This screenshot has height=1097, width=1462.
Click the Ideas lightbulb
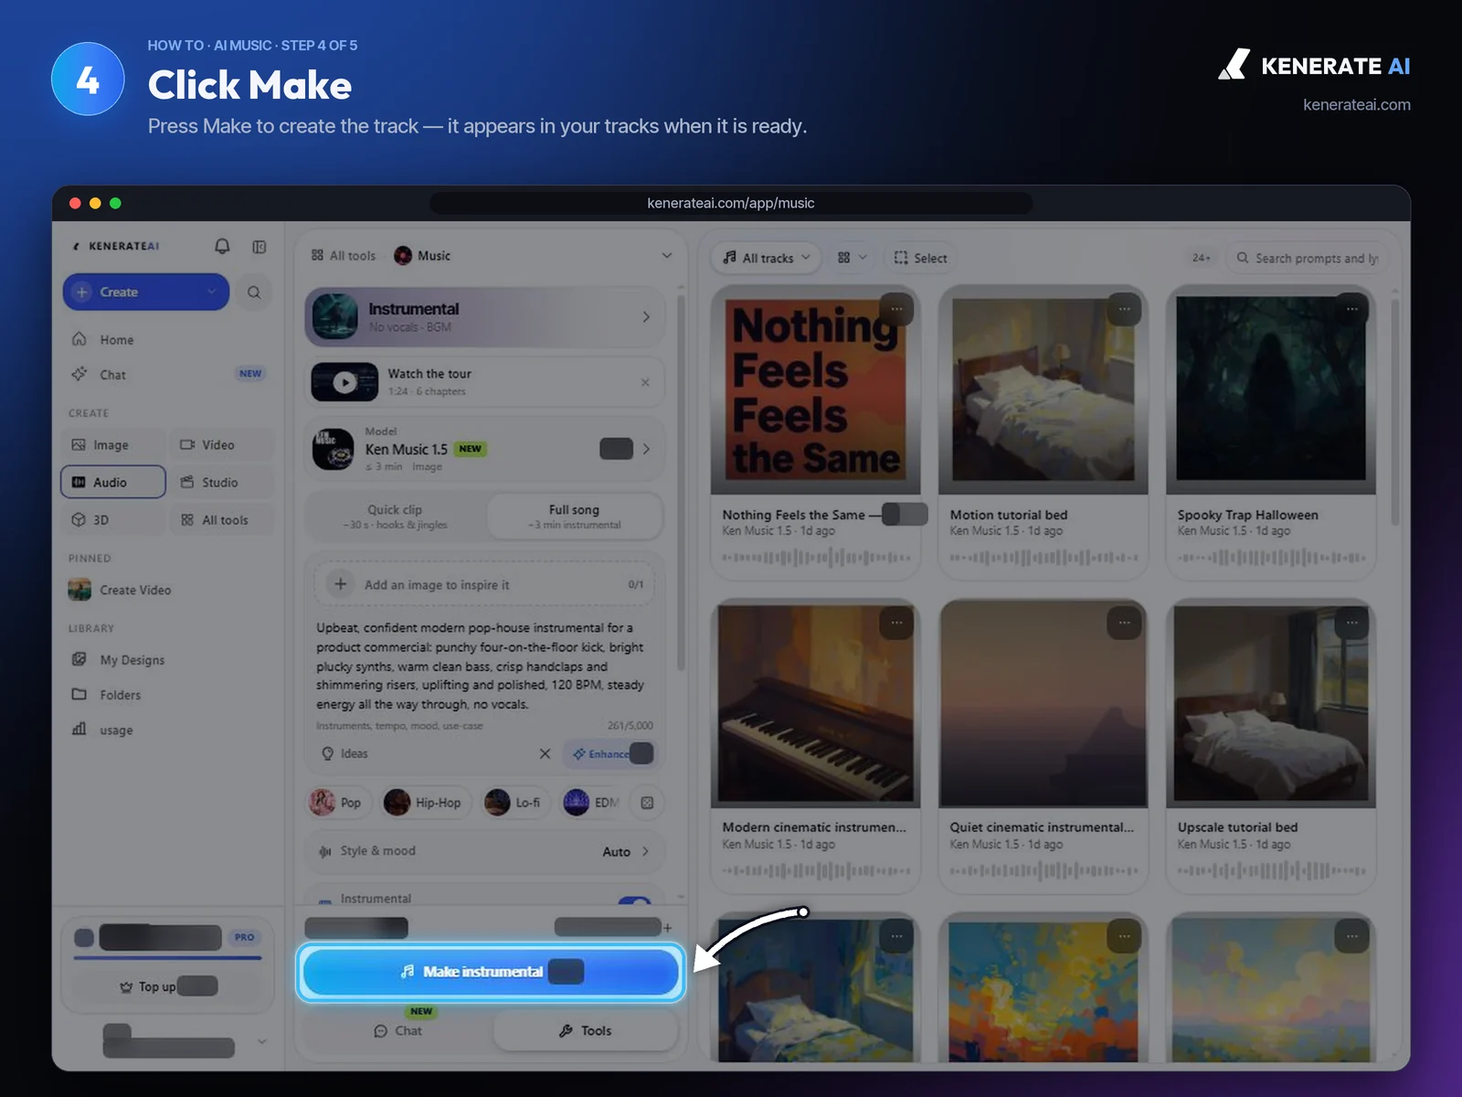tap(344, 753)
